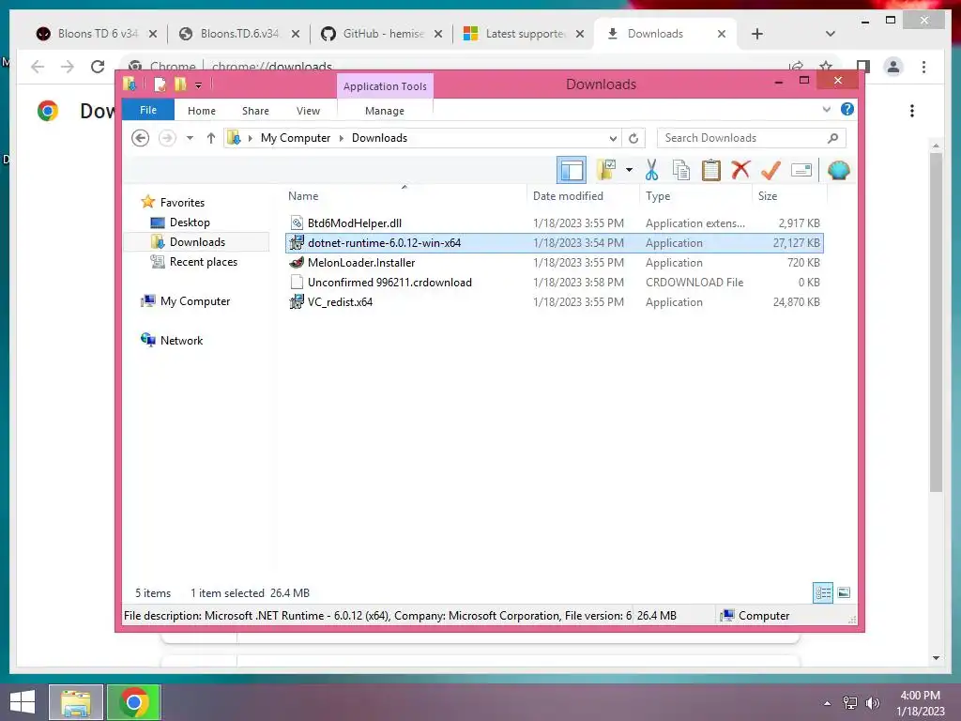Reload the page in Chrome

click(x=98, y=67)
